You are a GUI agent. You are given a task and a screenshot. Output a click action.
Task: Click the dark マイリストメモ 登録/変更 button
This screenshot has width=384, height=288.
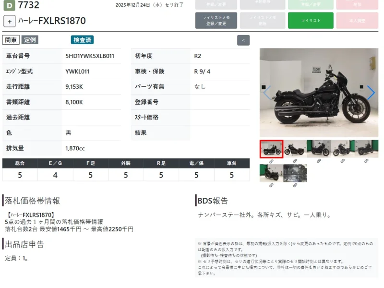(x=216, y=21)
